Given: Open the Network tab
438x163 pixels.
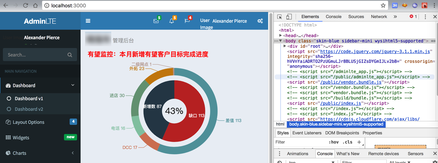Looking at the screenshot, I should (379, 17).
